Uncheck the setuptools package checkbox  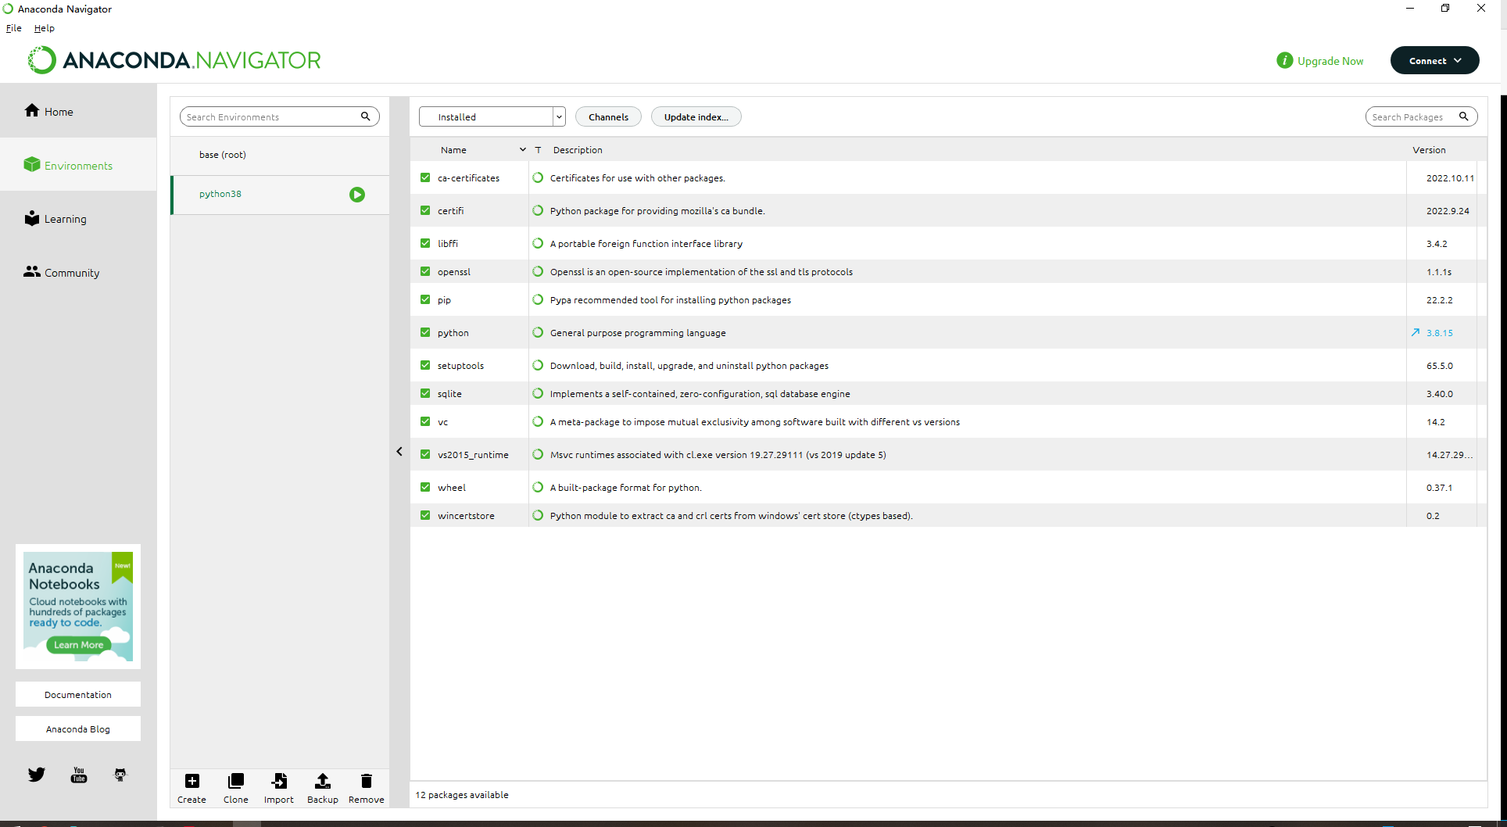pos(425,365)
